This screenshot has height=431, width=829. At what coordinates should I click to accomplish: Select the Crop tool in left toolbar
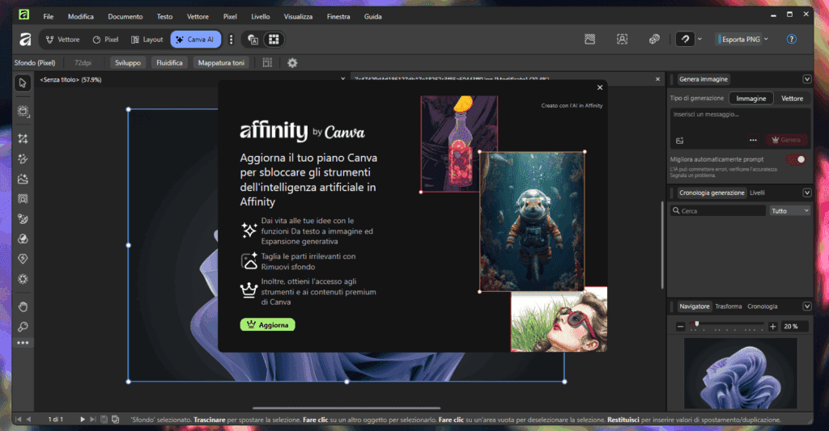[23, 138]
